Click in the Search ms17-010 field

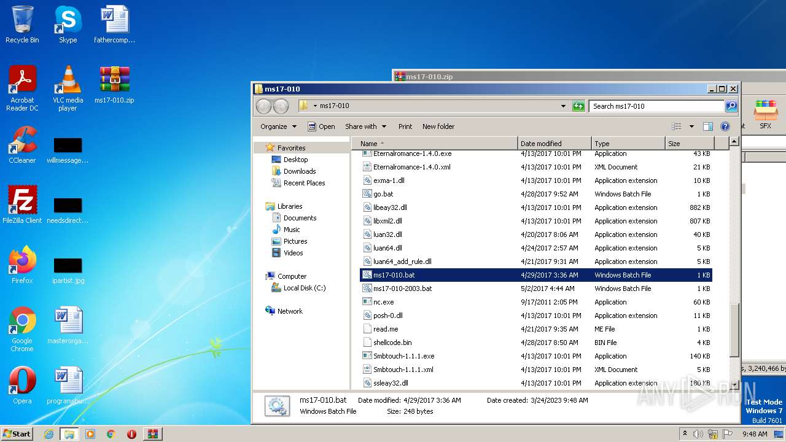656,106
